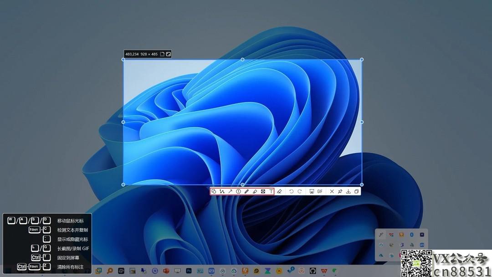Select the Text annotation tool
This screenshot has height=277, width=492.
[271, 191]
